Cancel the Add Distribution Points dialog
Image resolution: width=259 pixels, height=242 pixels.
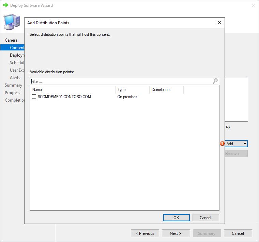pos(205,217)
